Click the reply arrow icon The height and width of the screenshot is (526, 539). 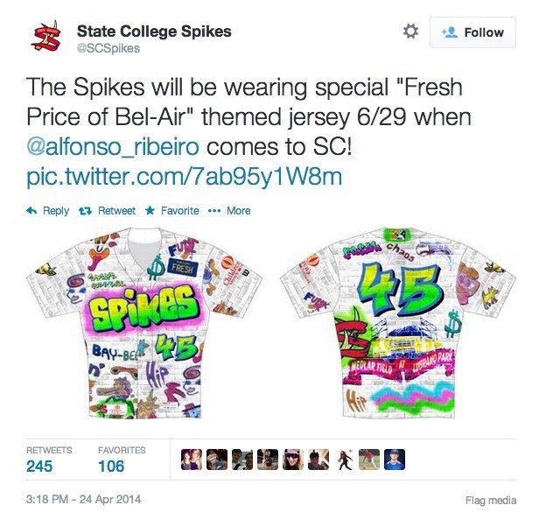point(31,211)
